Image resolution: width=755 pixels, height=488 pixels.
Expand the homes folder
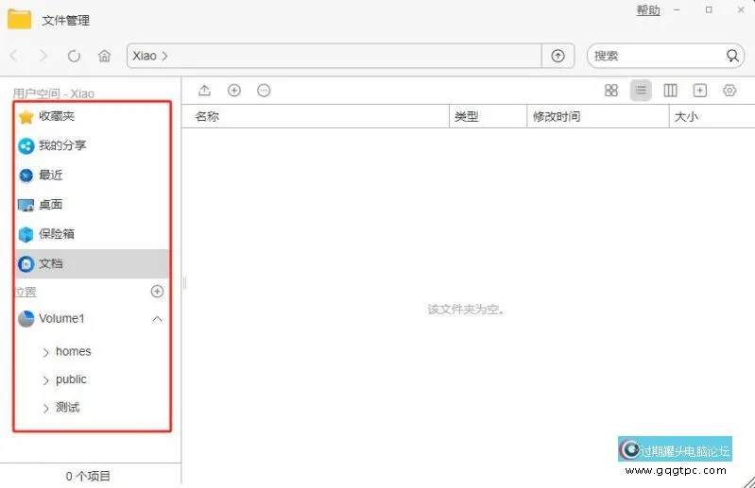(x=45, y=352)
